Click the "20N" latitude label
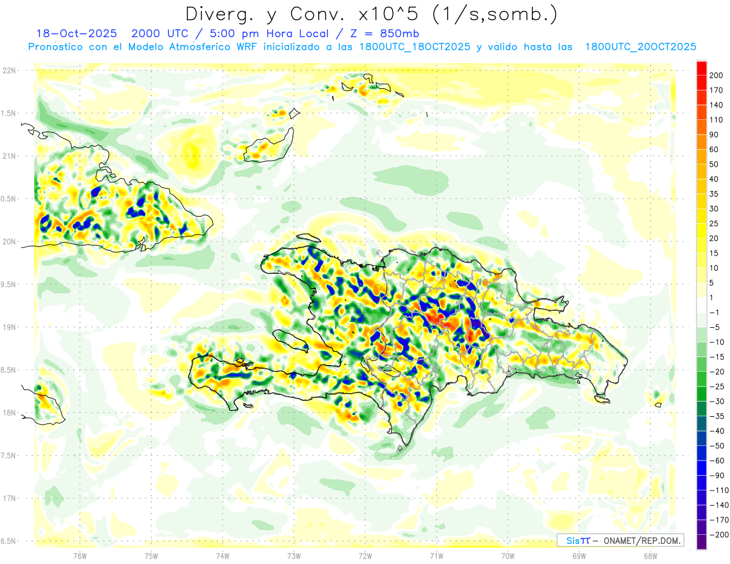The width and height of the screenshot is (730, 564). click(x=10, y=242)
